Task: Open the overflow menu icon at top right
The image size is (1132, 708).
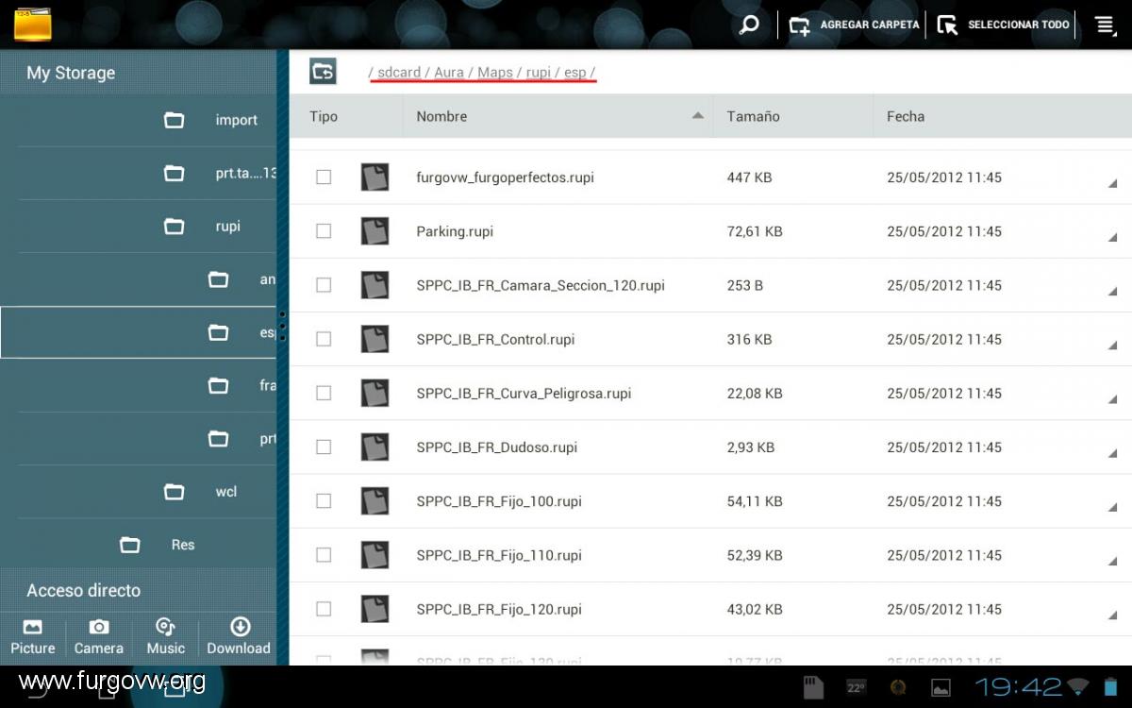Action: (x=1106, y=25)
